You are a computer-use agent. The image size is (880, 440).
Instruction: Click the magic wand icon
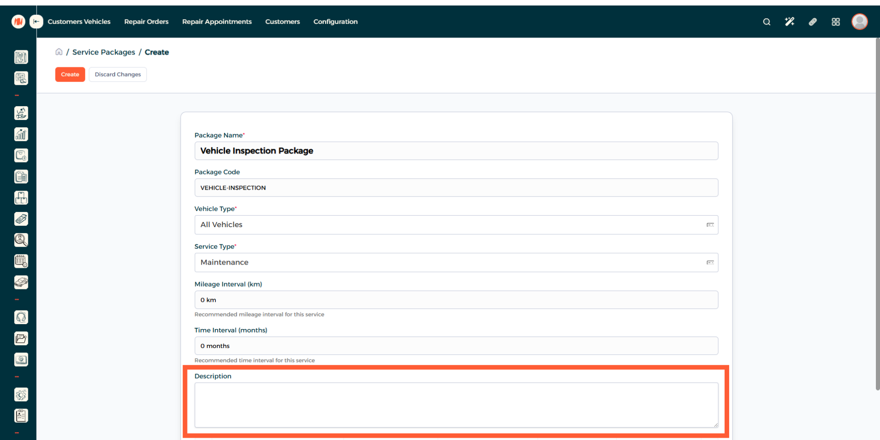[789, 22]
